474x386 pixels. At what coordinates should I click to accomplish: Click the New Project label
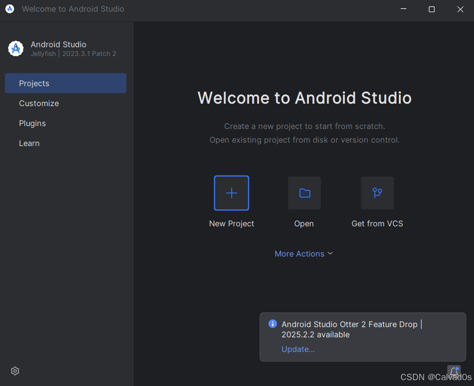pos(231,223)
